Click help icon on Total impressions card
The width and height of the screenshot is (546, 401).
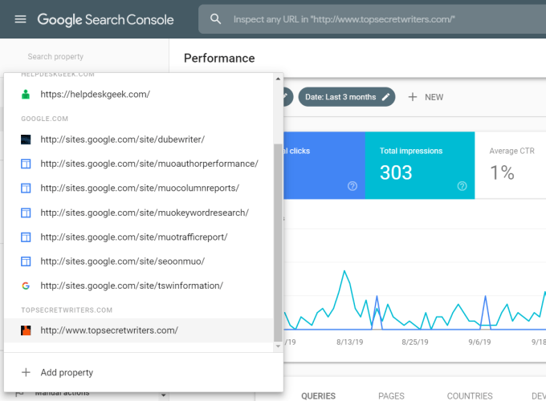[x=462, y=186]
